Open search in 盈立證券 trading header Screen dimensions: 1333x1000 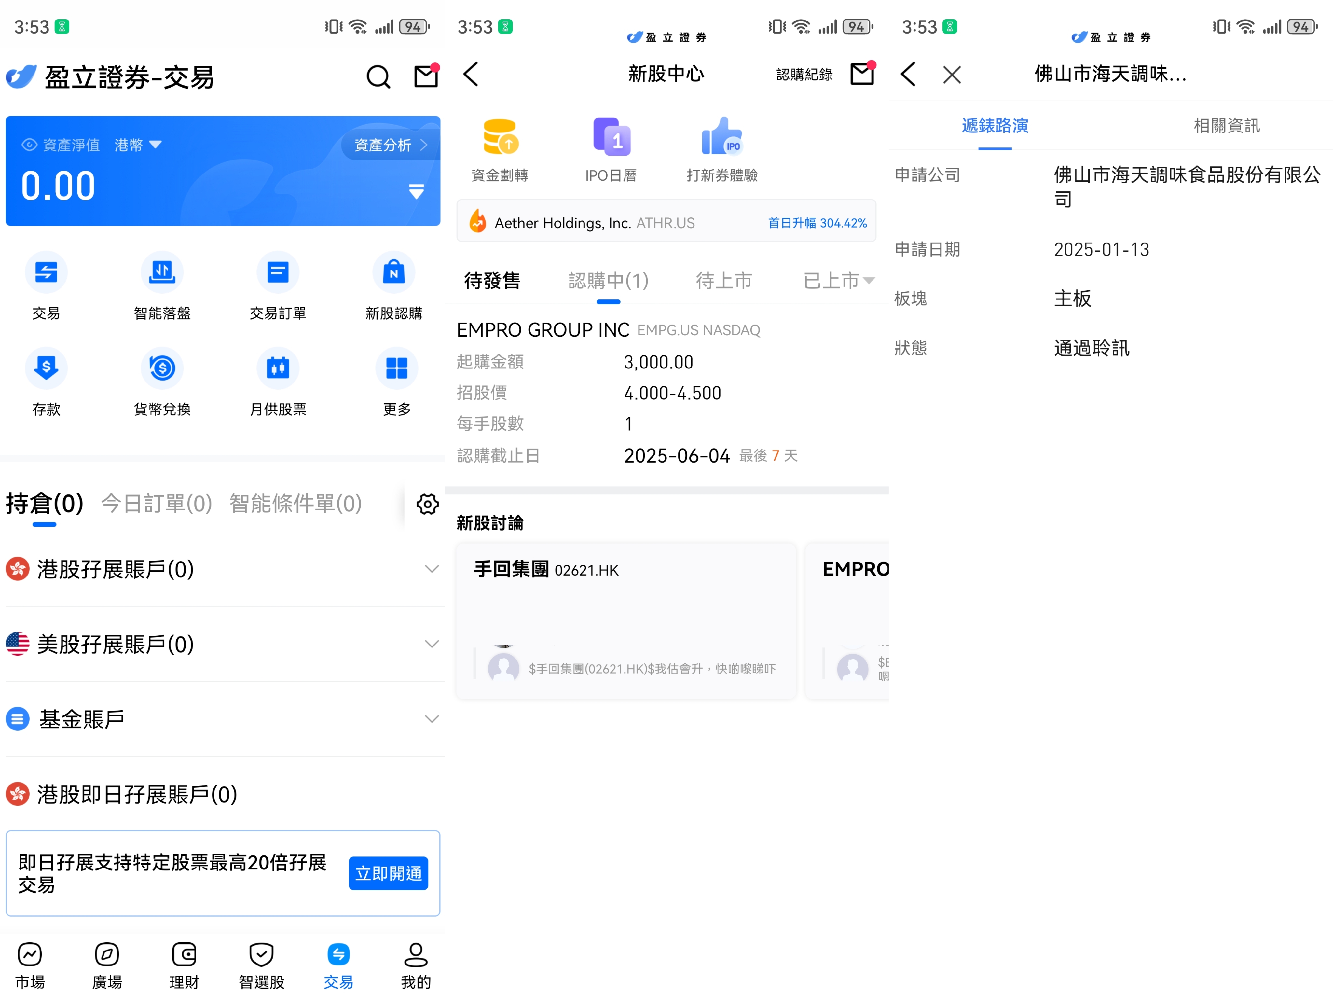click(x=378, y=76)
